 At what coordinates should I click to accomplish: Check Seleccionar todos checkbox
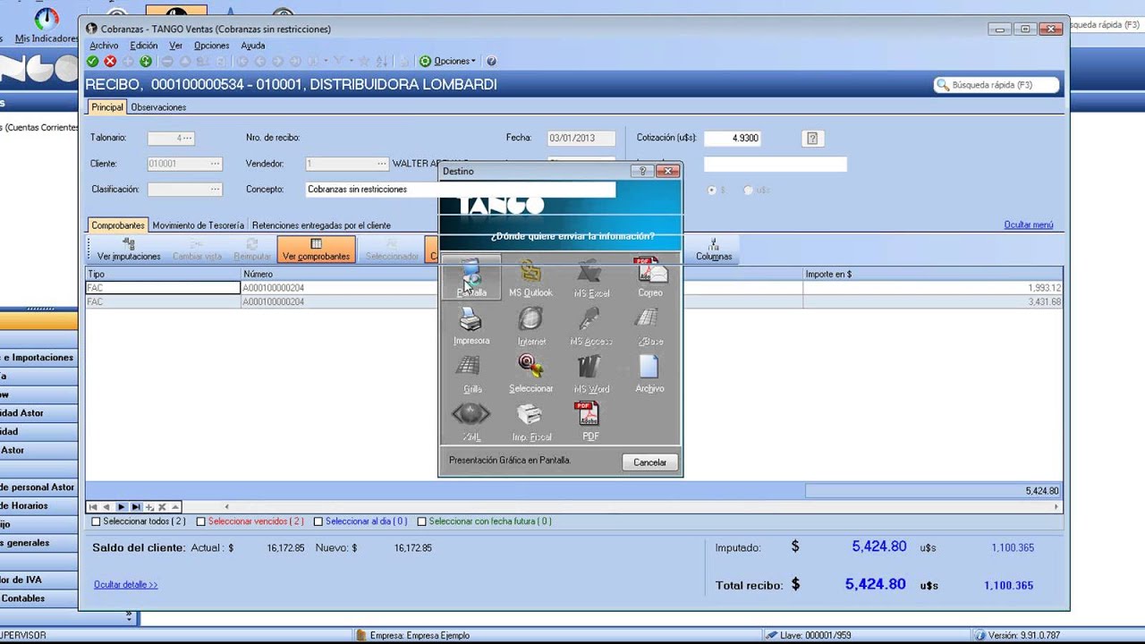tap(97, 521)
